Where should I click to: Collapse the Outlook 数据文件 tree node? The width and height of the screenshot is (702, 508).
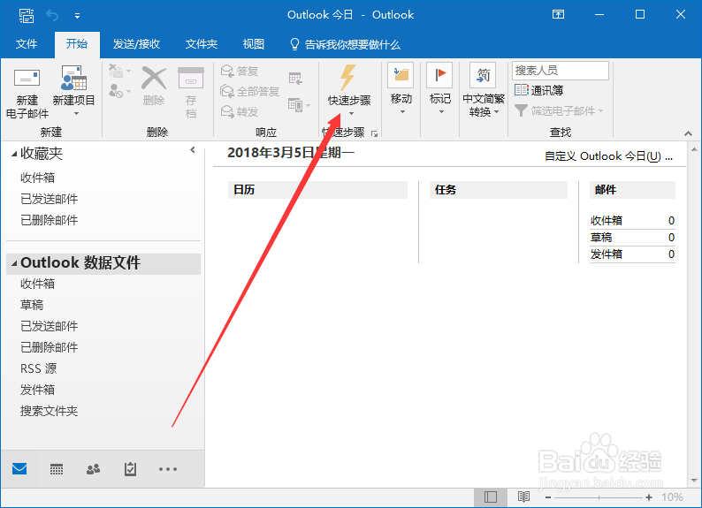(14, 263)
